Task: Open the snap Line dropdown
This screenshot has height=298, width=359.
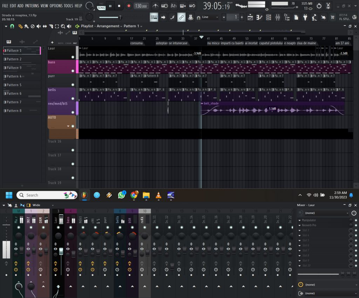Action: tap(210, 17)
